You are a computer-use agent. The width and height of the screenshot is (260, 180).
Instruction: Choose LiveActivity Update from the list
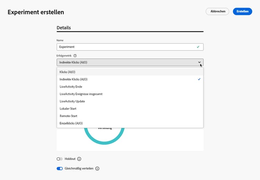click(x=72, y=101)
